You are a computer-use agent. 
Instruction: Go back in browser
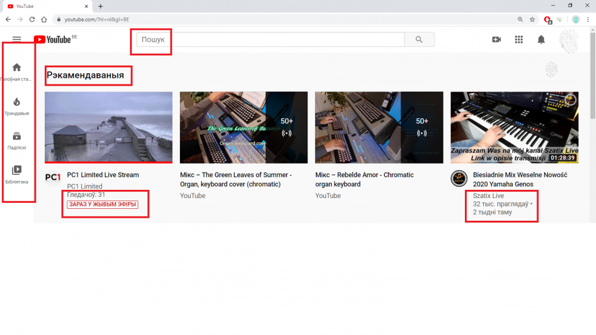point(8,20)
